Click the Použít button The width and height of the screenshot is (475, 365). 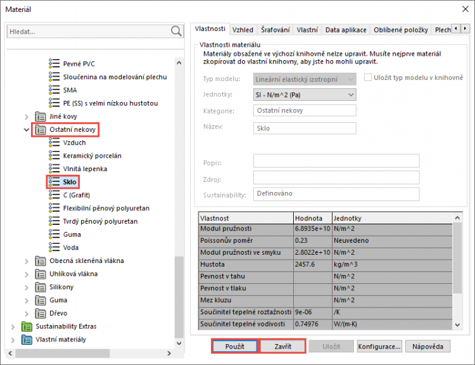[234, 347]
